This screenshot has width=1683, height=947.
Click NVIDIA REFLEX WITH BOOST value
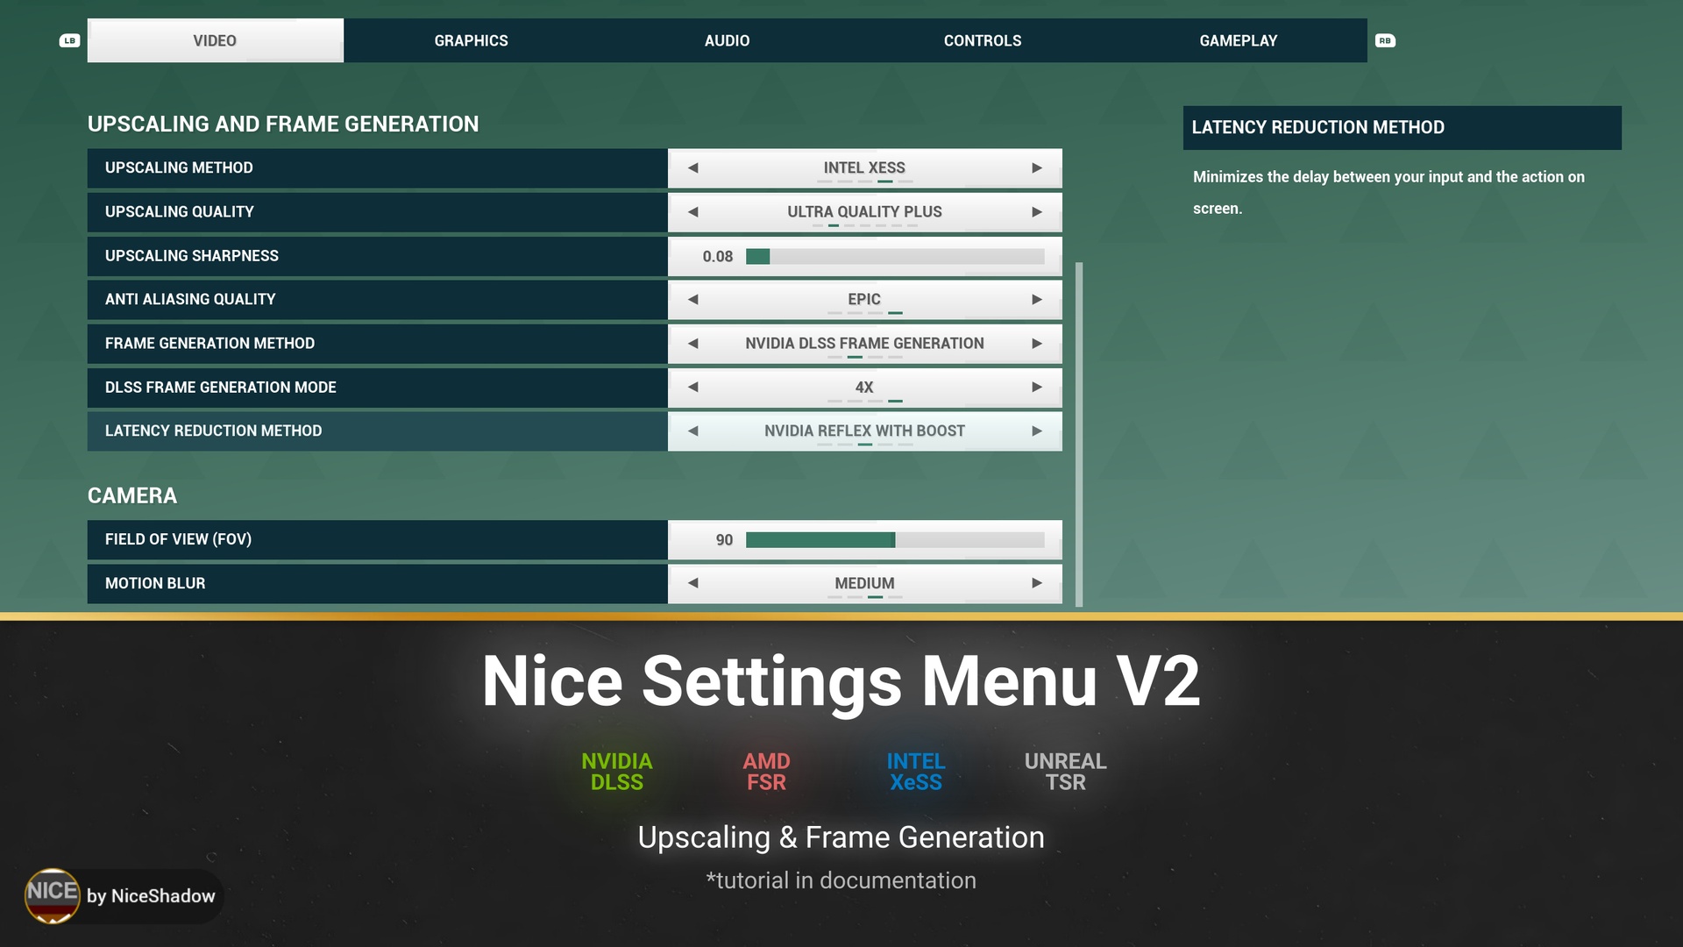tap(864, 431)
